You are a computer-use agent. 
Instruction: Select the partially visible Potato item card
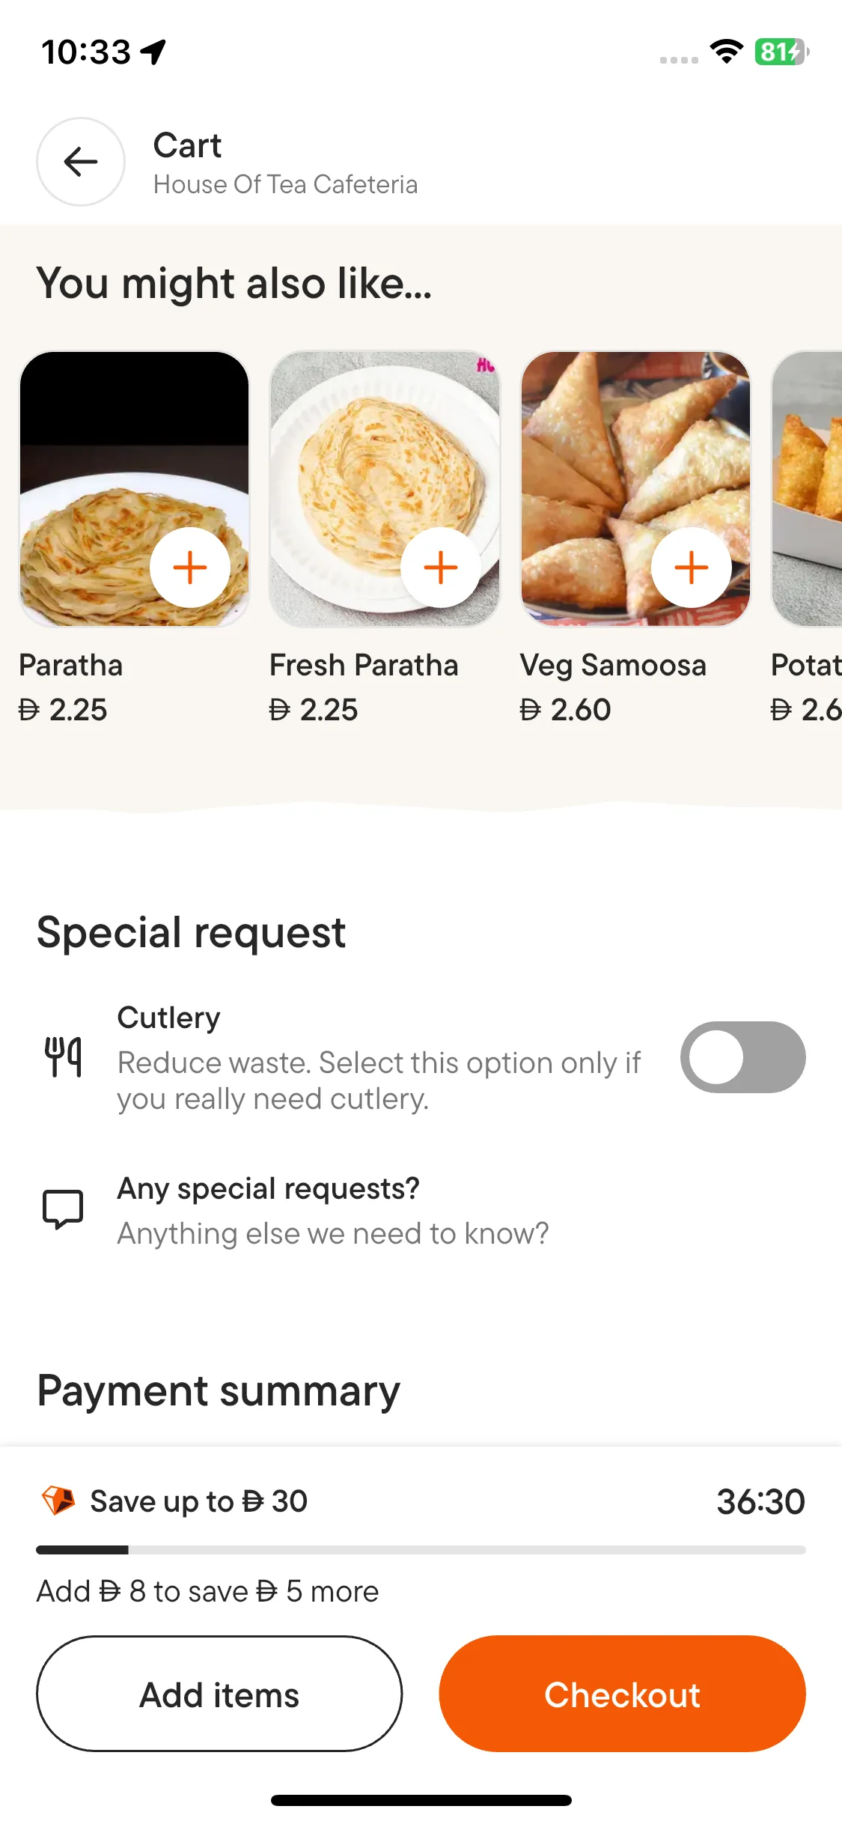(x=808, y=487)
